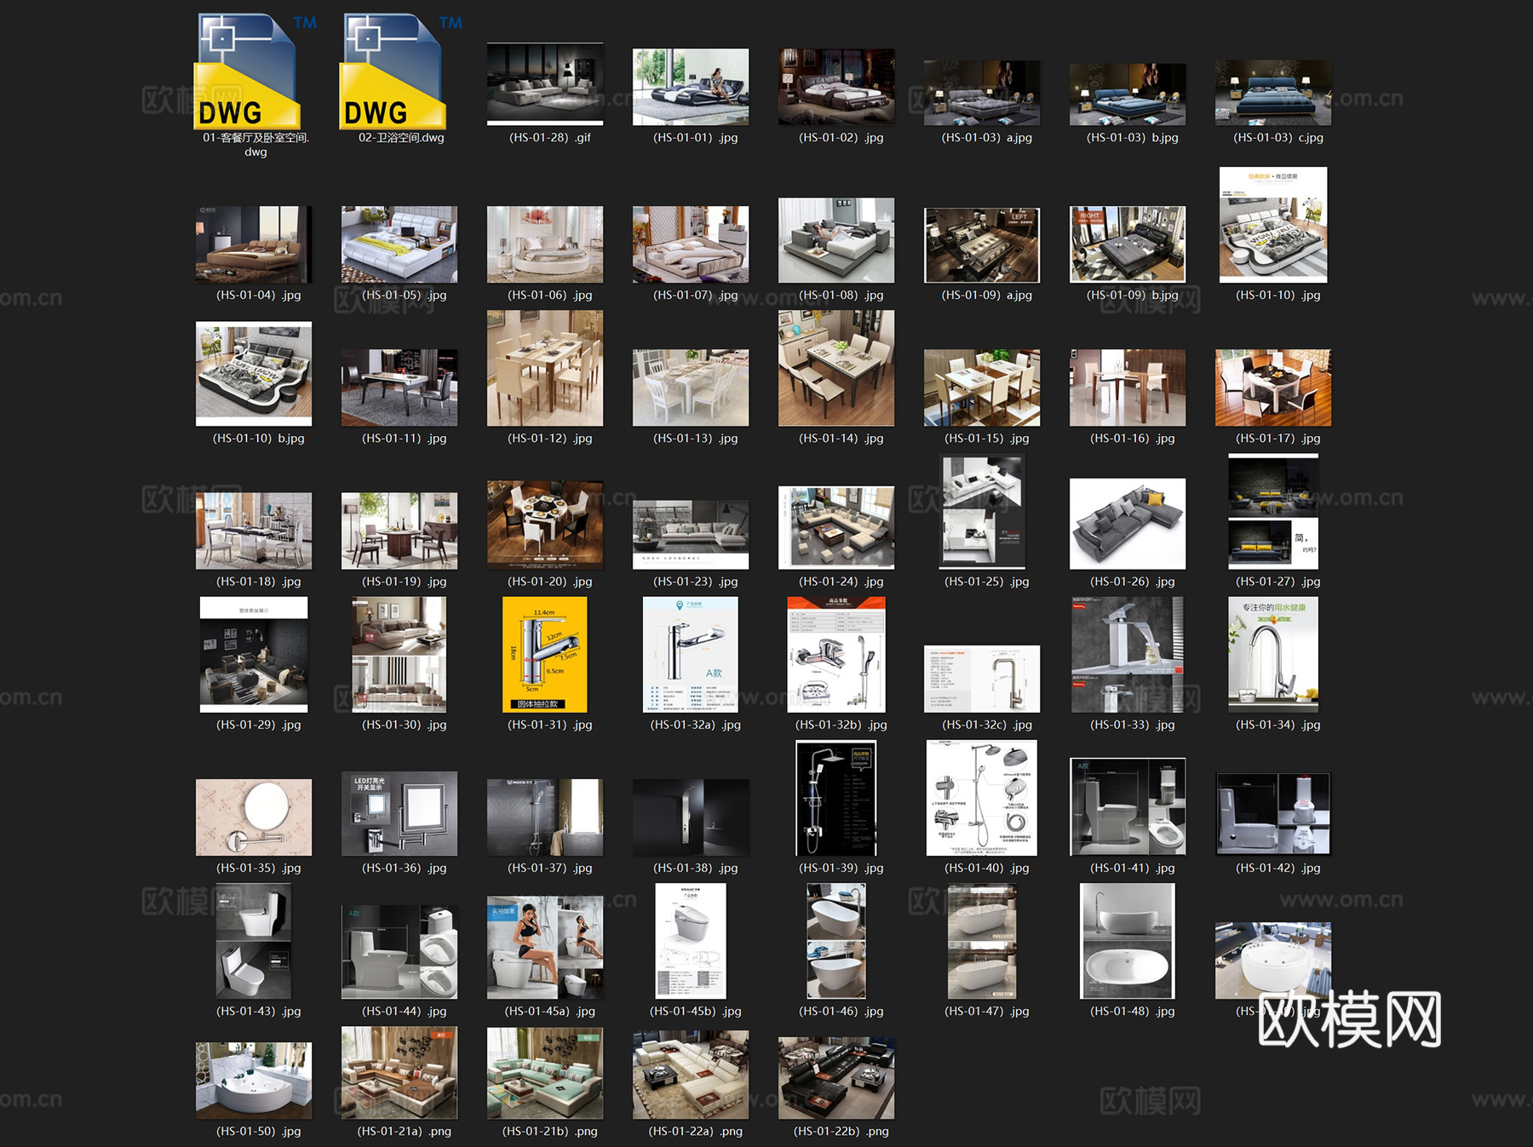
Task: Click the file name (HS-01-10) .jpg
Action: click(x=1277, y=295)
